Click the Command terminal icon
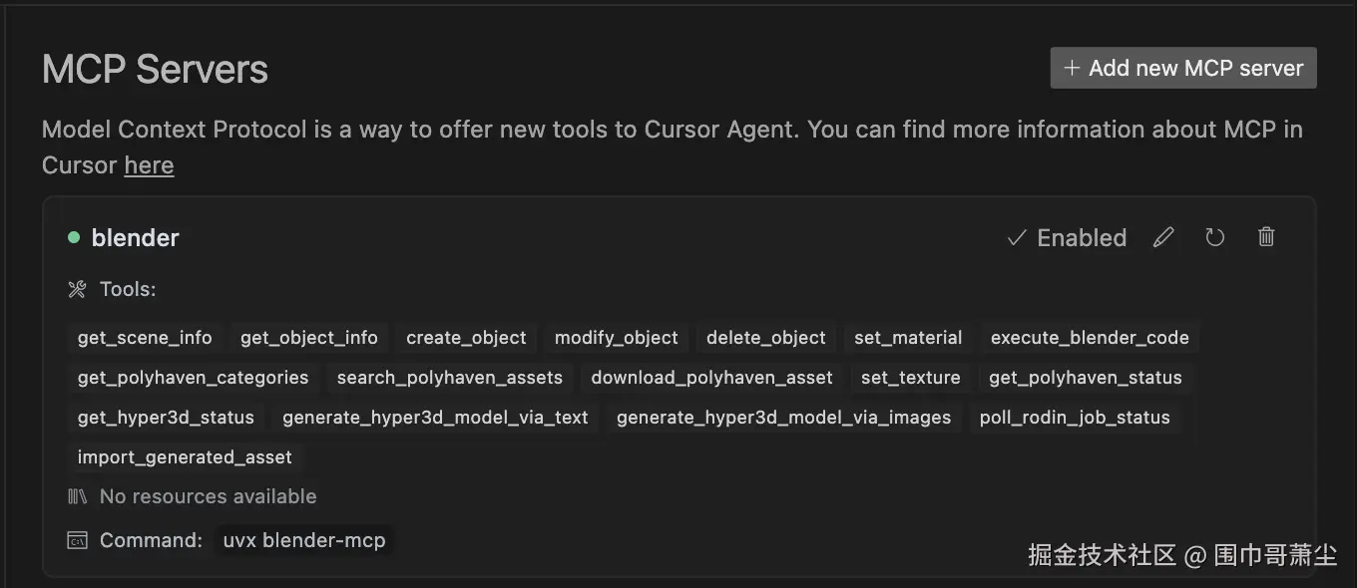The height and width of the screenshot is (588, 1357). coord(77,540)
